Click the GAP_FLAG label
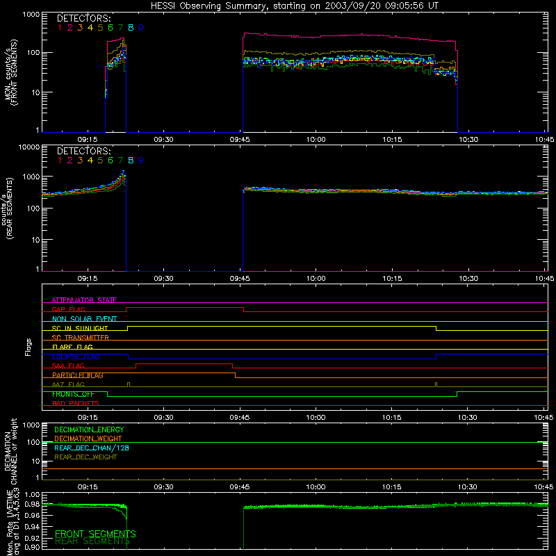 click(x=68, y=309)
